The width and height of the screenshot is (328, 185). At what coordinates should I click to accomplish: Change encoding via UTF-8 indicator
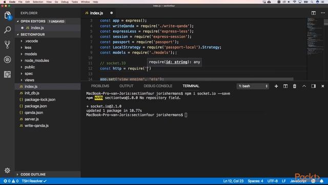point(273,181)
